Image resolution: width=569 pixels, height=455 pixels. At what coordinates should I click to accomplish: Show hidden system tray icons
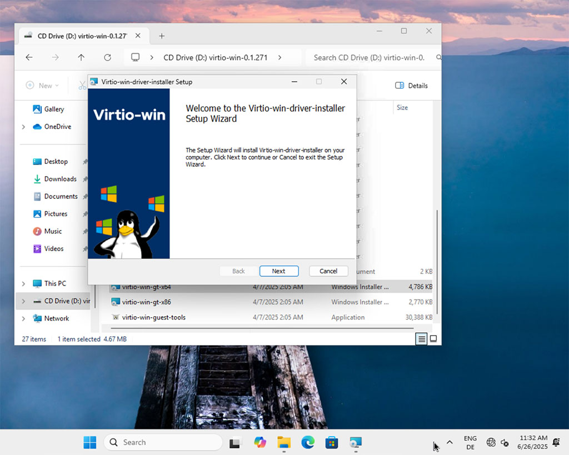(450, 442)
